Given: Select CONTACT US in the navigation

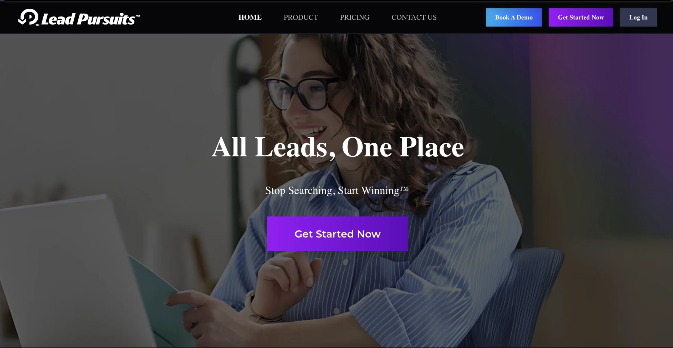Looking at the screenshot, I should click(x=414, y=17).
